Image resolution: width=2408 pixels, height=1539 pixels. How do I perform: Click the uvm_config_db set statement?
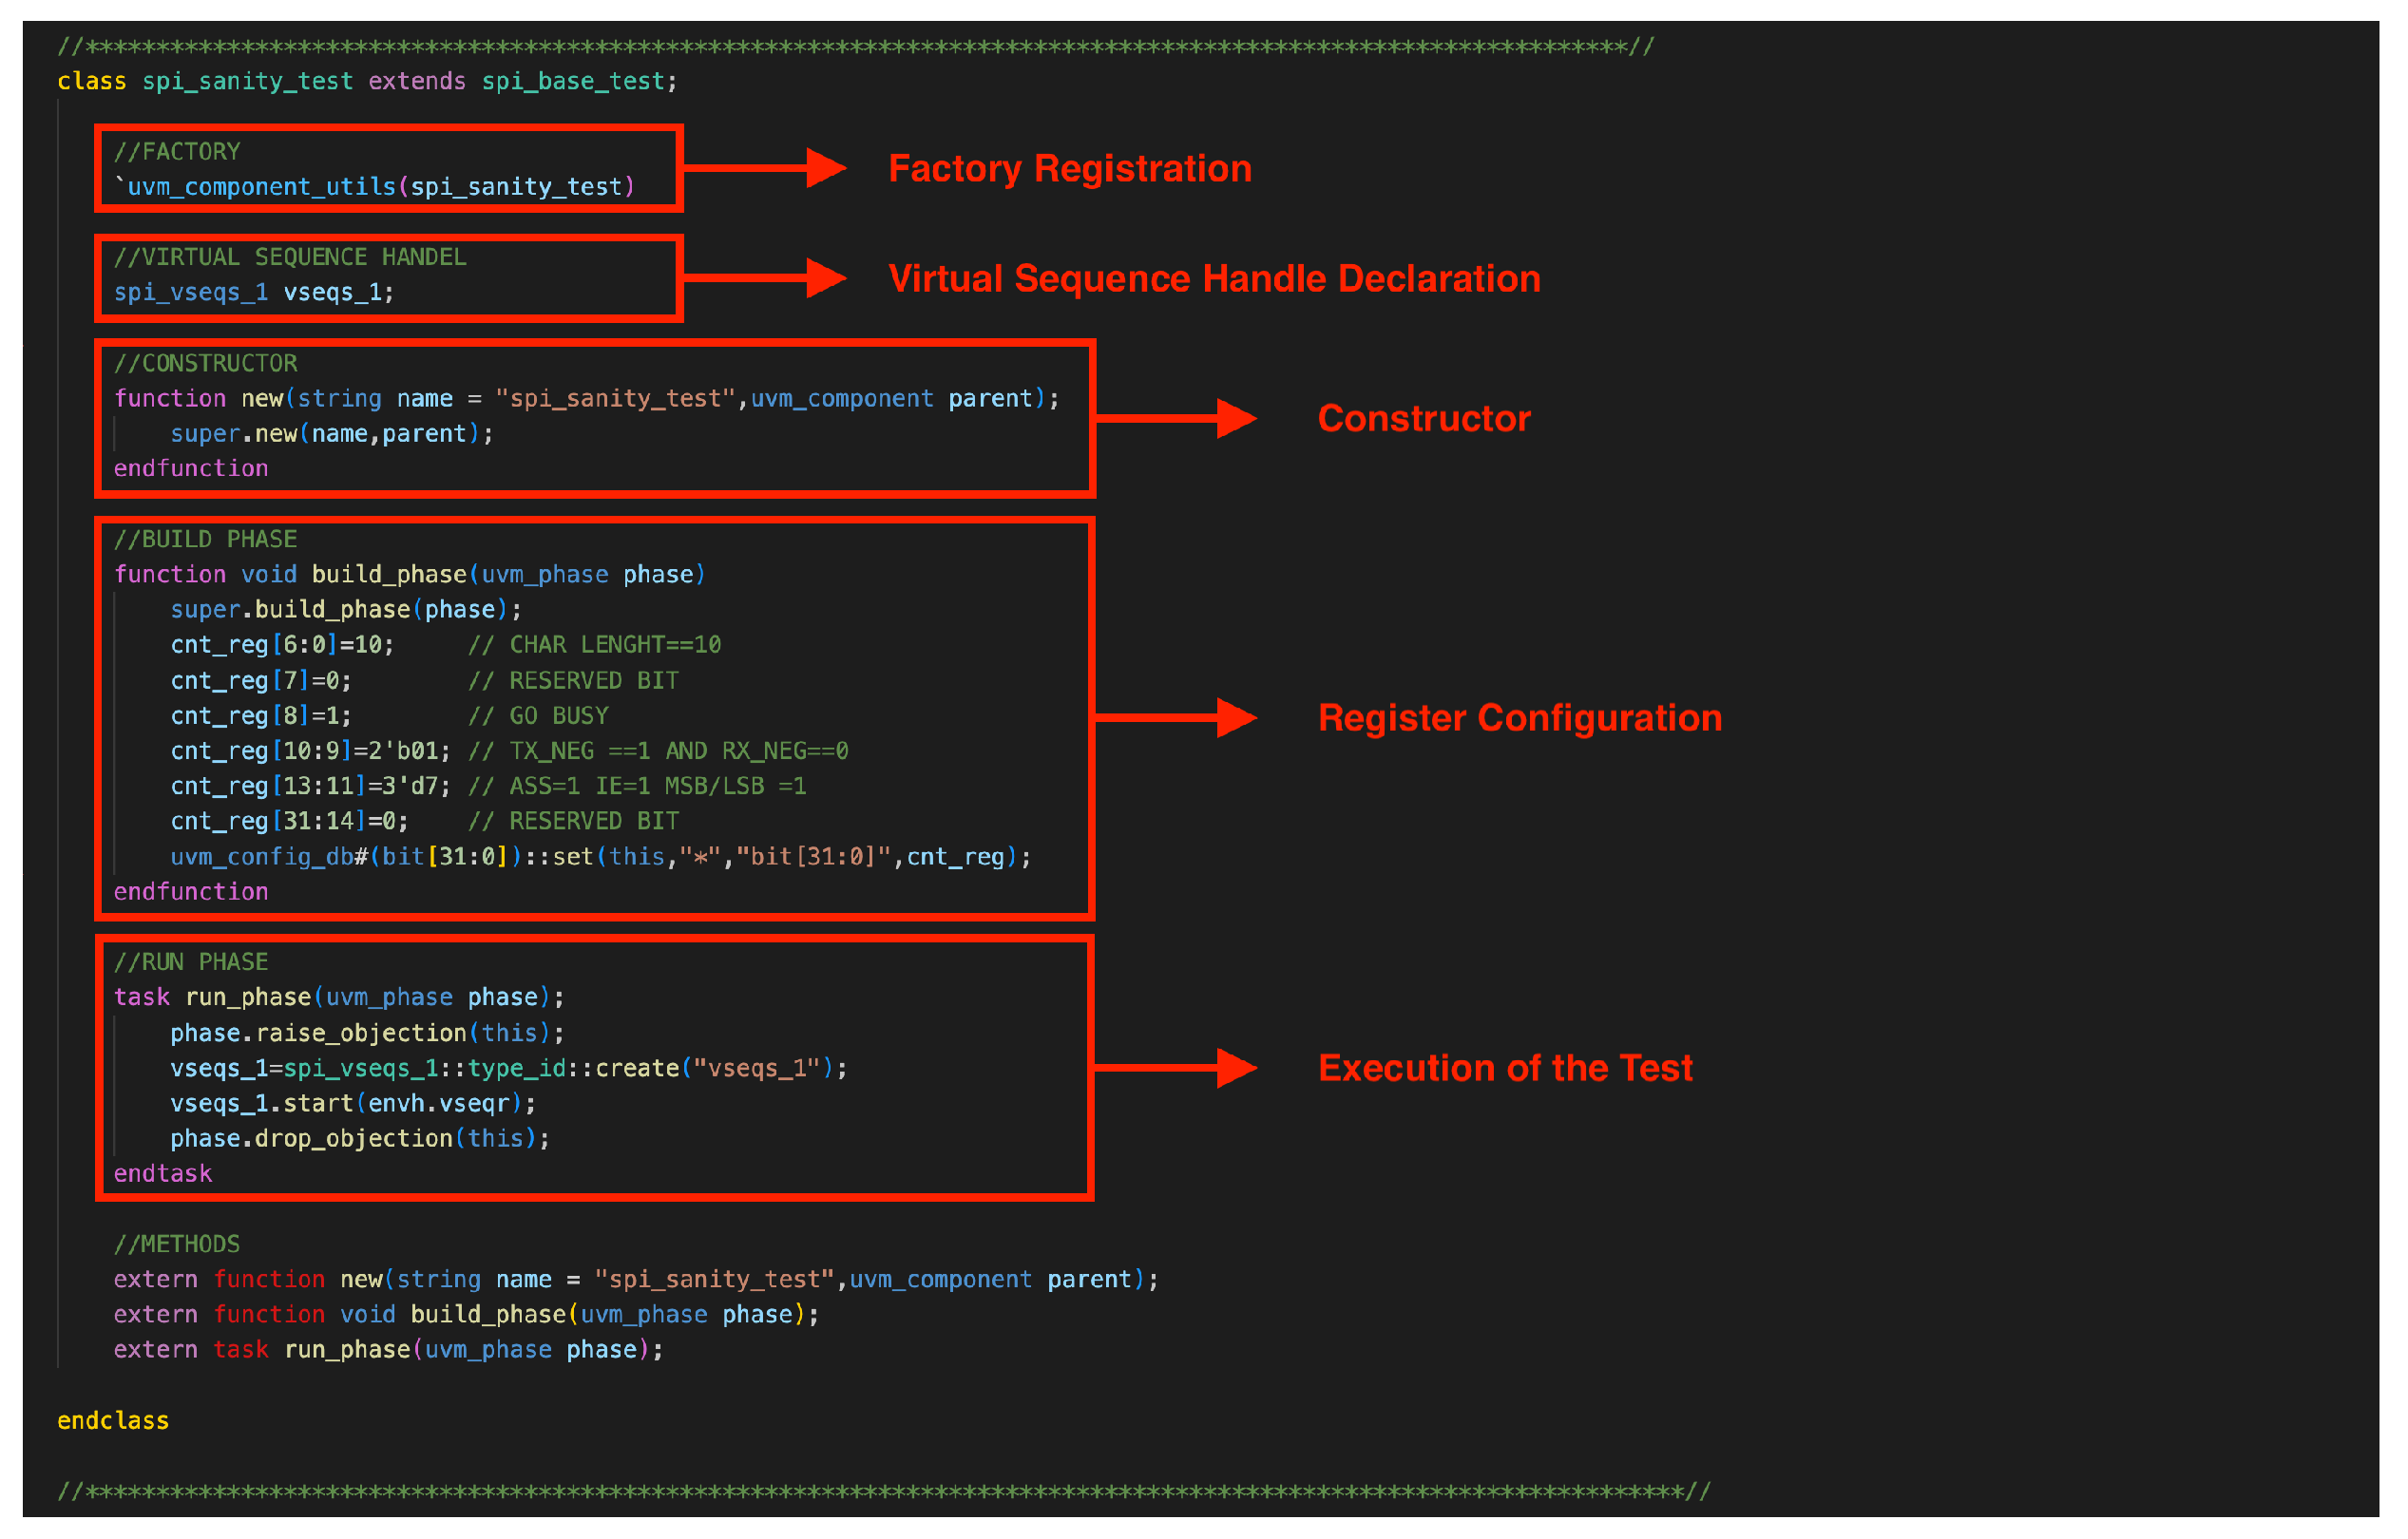pyautogui.click(x=600, y=856)
